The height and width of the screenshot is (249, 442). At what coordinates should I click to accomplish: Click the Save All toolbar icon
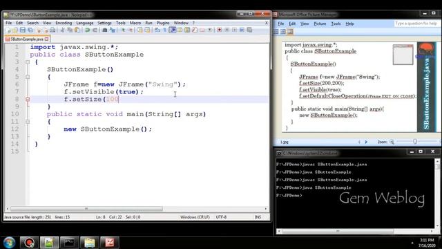[30, 30]
